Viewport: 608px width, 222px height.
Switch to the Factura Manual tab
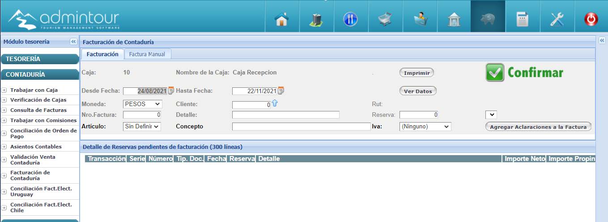coord(147,54)
